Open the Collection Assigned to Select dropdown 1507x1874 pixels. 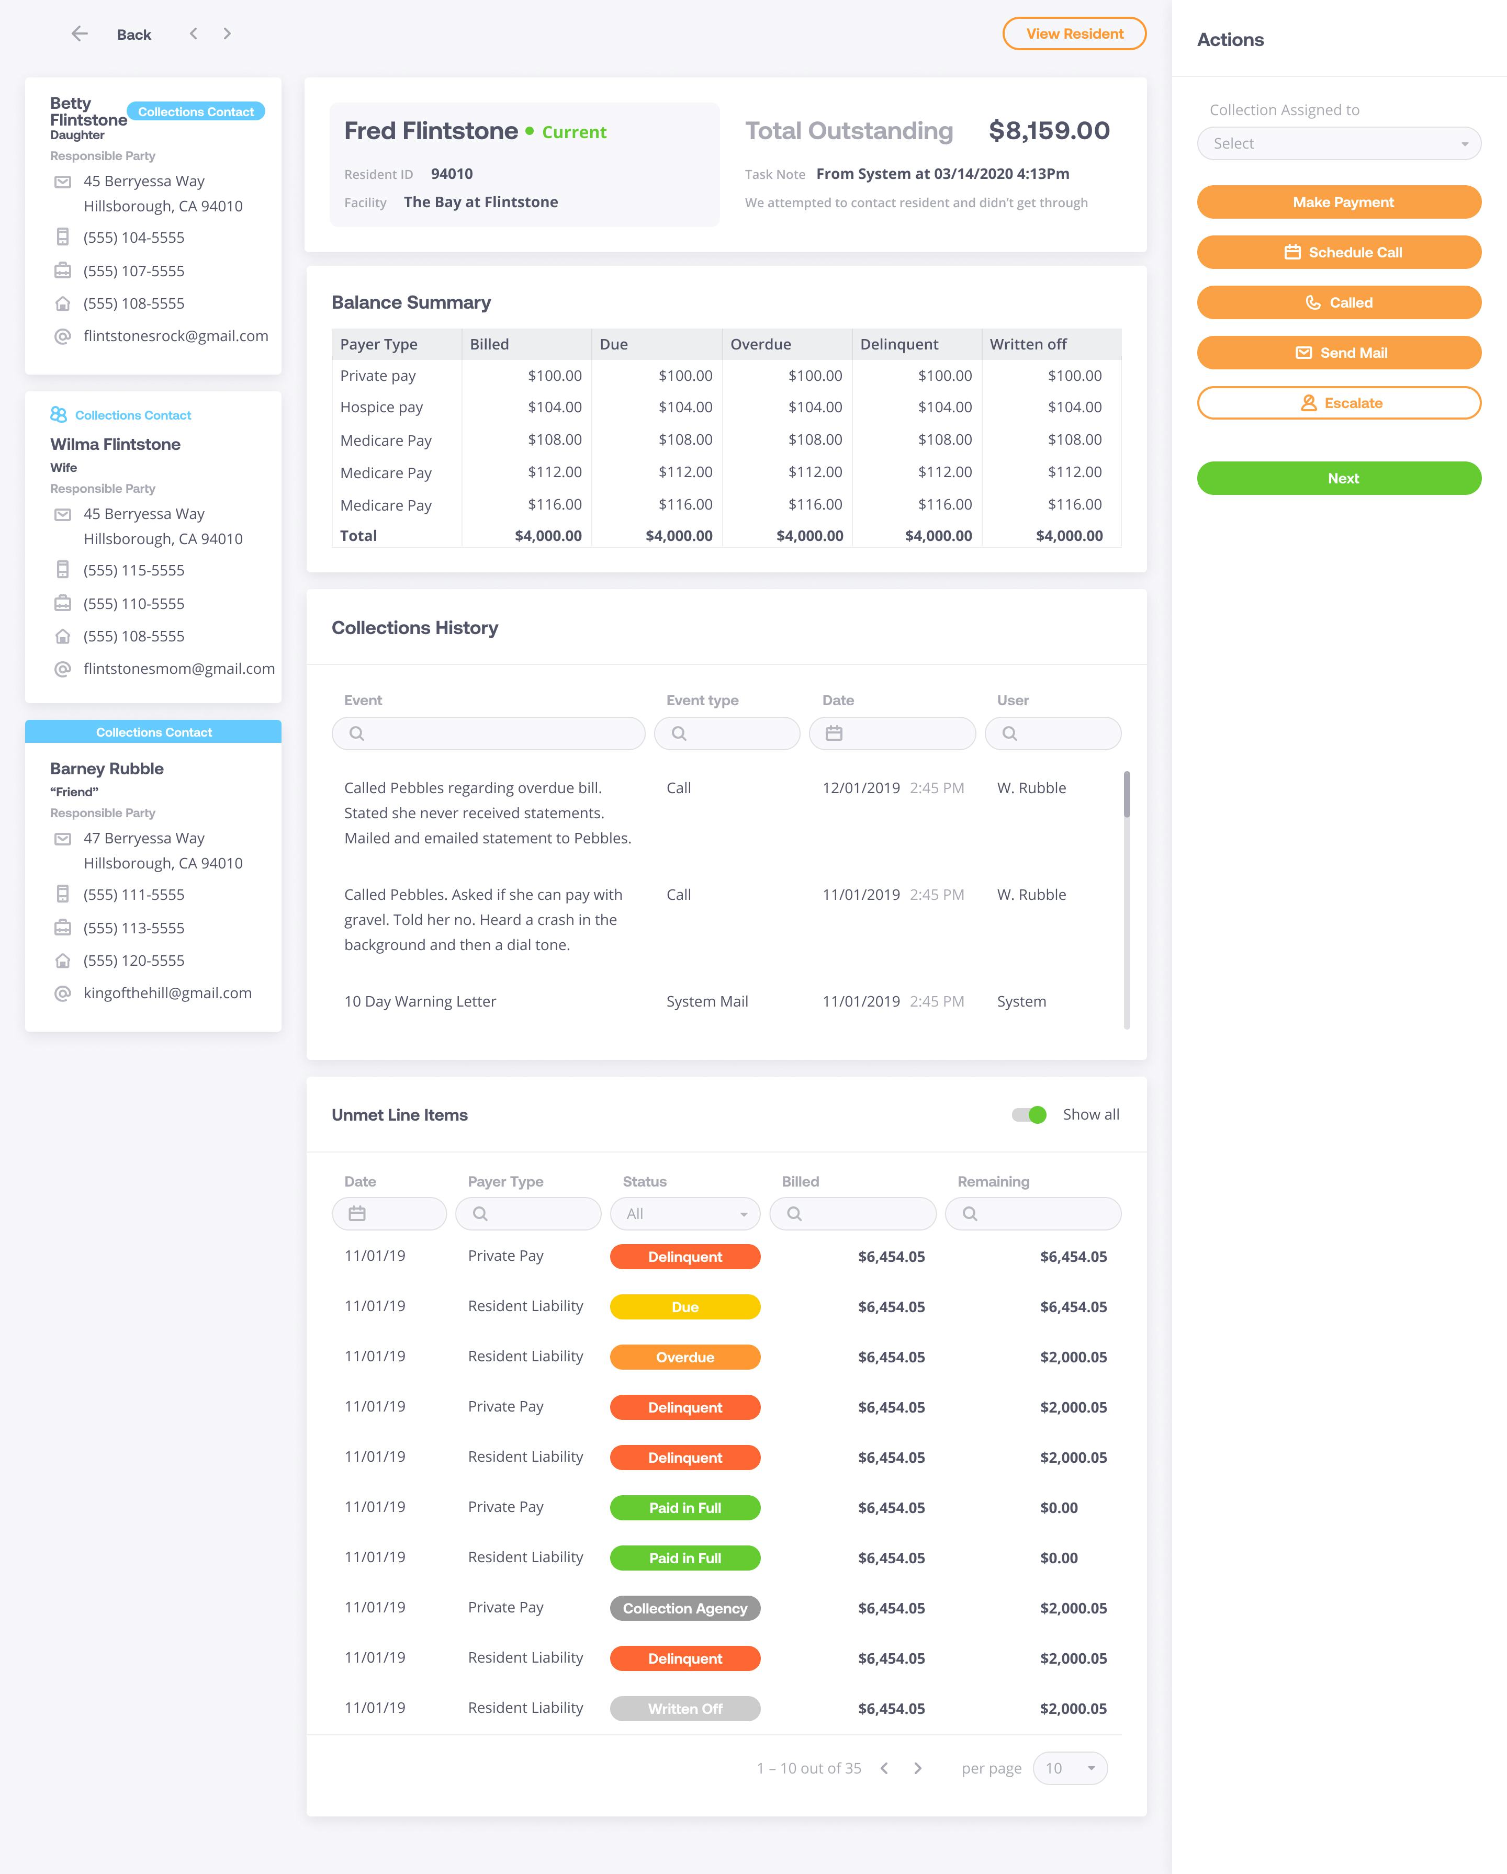pyautogui.click(x=1339, y=143)
